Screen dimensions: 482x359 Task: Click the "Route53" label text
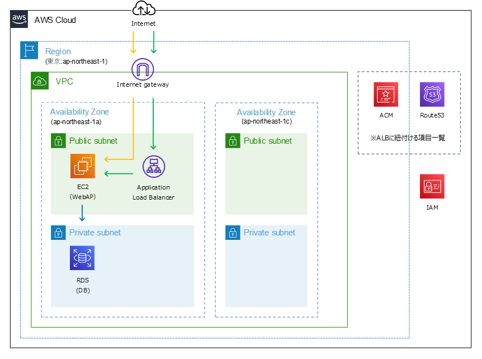point(432,115)
